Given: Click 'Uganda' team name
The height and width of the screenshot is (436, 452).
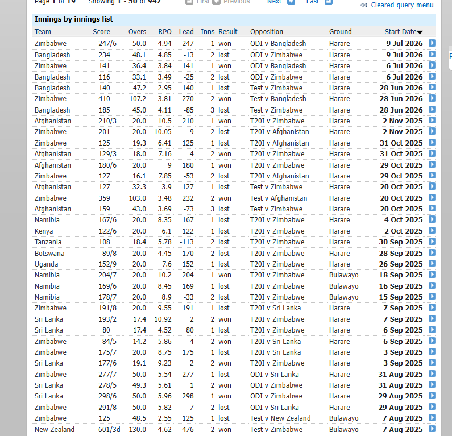Looking at the screenshot, I should pos(46,264).
